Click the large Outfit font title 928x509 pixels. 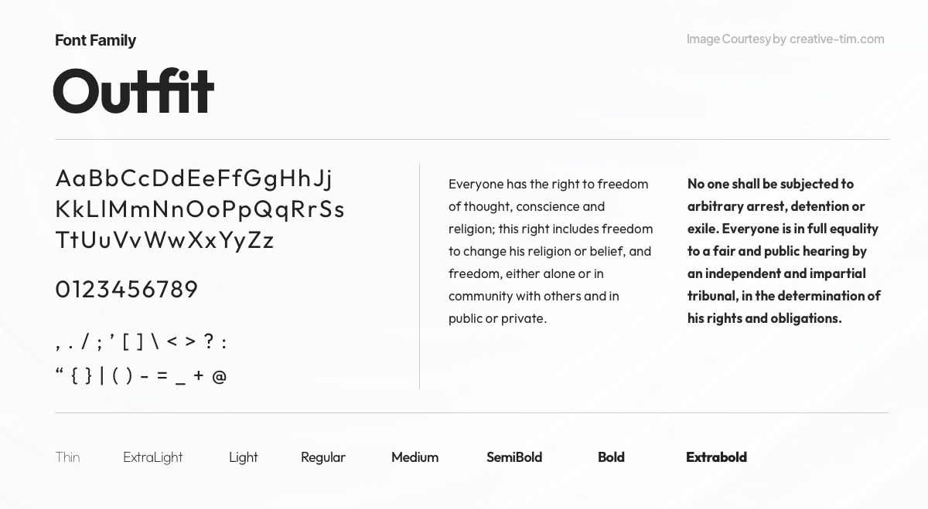coord(133,91)
